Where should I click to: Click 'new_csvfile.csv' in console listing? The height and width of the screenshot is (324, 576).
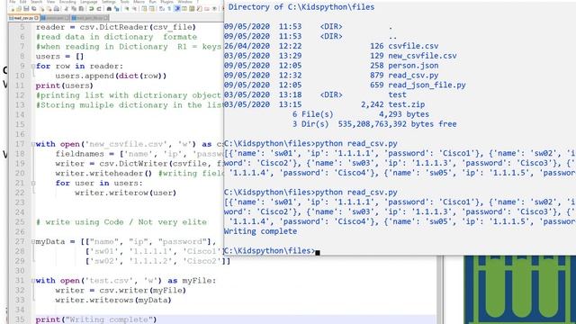tap(422, 56)
